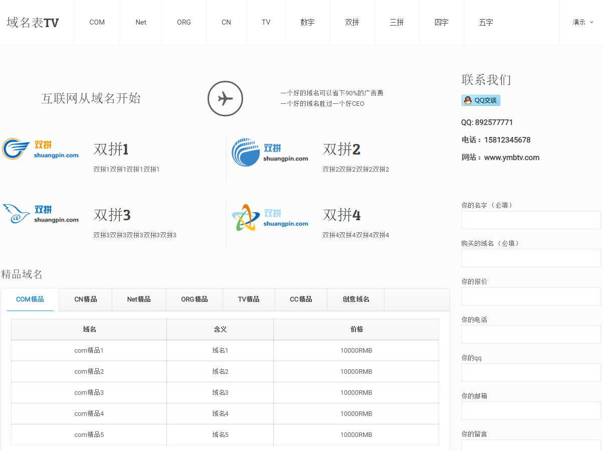The height and width of the screenshot is (451, 603).
Task: Open the 五字 navigation menu item
Action: (x=486, y=23)
